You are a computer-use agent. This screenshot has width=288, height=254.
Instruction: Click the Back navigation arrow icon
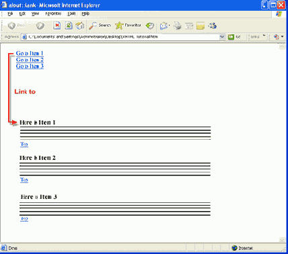[11, 26]
